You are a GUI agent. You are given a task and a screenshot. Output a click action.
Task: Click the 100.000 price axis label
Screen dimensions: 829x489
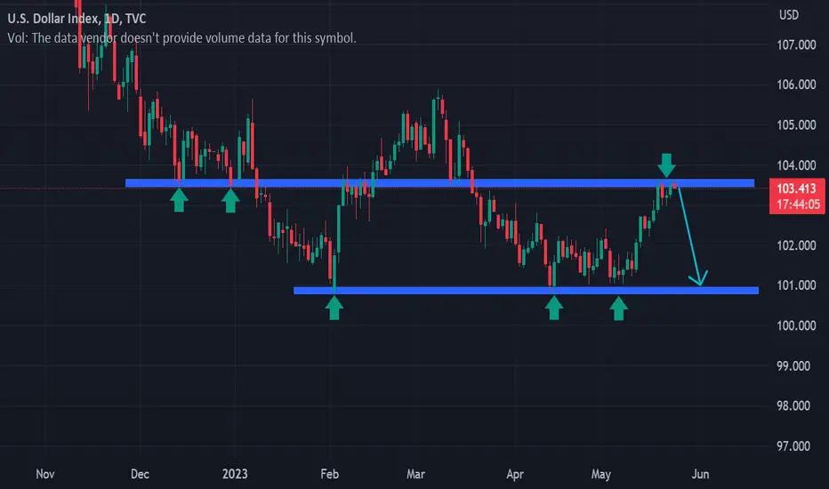[796, 325]
